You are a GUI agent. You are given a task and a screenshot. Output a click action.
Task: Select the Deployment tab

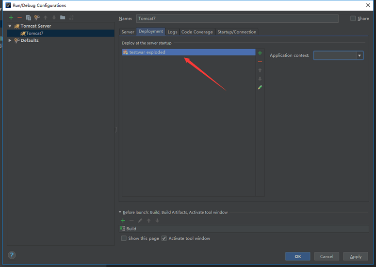pos(151,32)
